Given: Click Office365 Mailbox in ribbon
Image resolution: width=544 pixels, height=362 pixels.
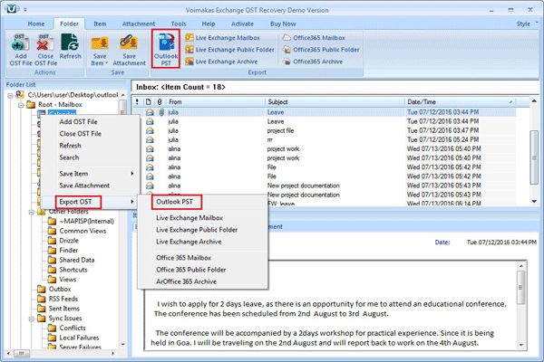Looking at the screenshot, I should pos(314,38).
